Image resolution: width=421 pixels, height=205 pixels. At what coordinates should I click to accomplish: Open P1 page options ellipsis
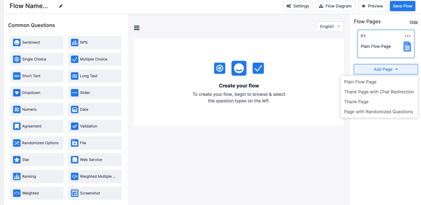point(408,36)
